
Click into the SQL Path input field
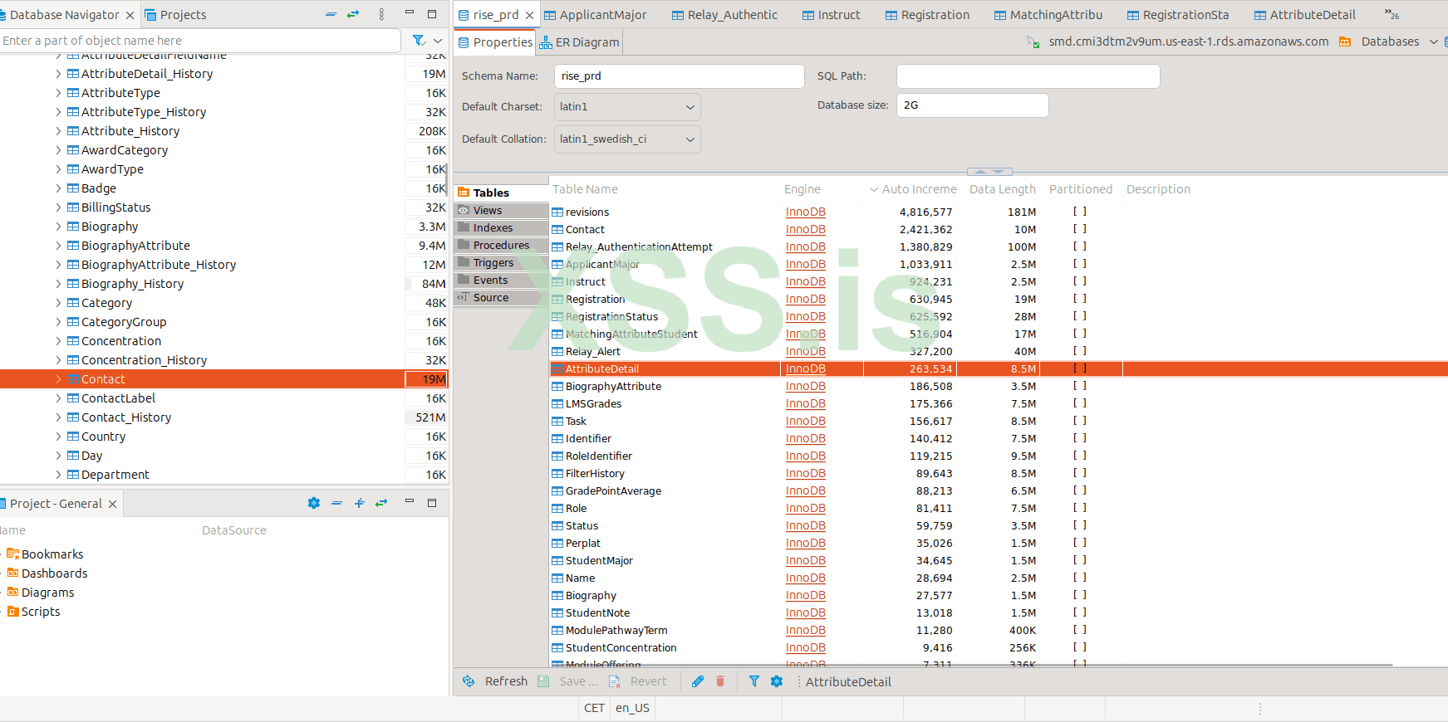pyautogui.click(x=1028, y=76)
